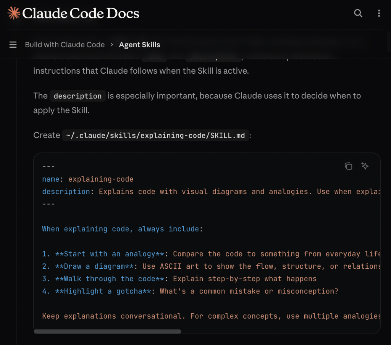Click the Claude Code Docs site title
Screen dimensions: 391x345
tap(81, 13)
